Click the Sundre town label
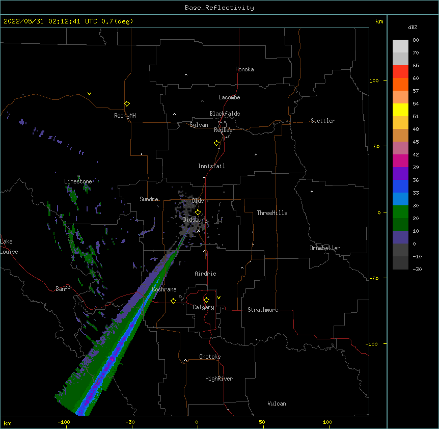The image size is (439, 429). [x=149, y=199]
